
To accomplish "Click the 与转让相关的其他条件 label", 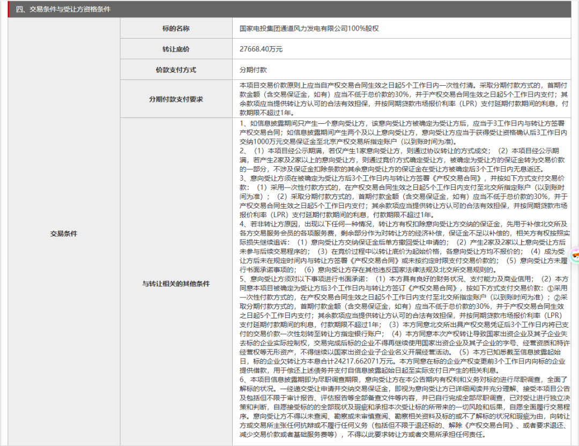I will click(x=176, y=284).
